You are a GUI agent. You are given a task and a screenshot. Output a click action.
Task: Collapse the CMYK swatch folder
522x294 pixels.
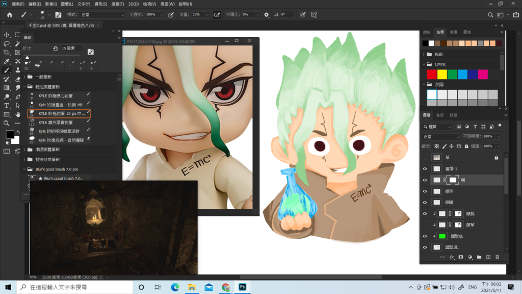424,64
